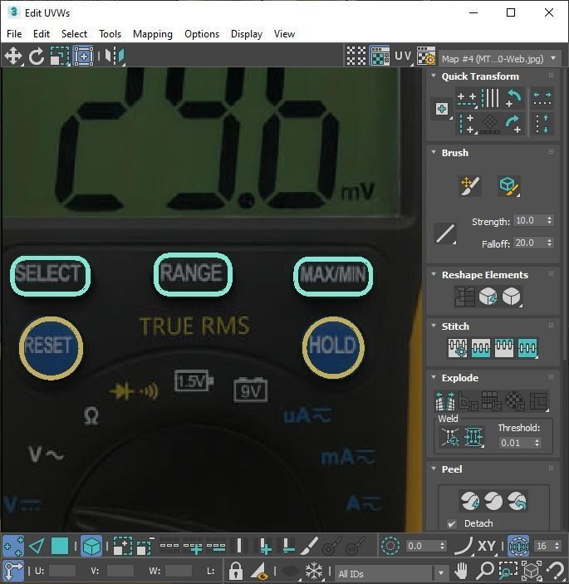
Task: Click the checker pattern display icon
Action: 356,56
